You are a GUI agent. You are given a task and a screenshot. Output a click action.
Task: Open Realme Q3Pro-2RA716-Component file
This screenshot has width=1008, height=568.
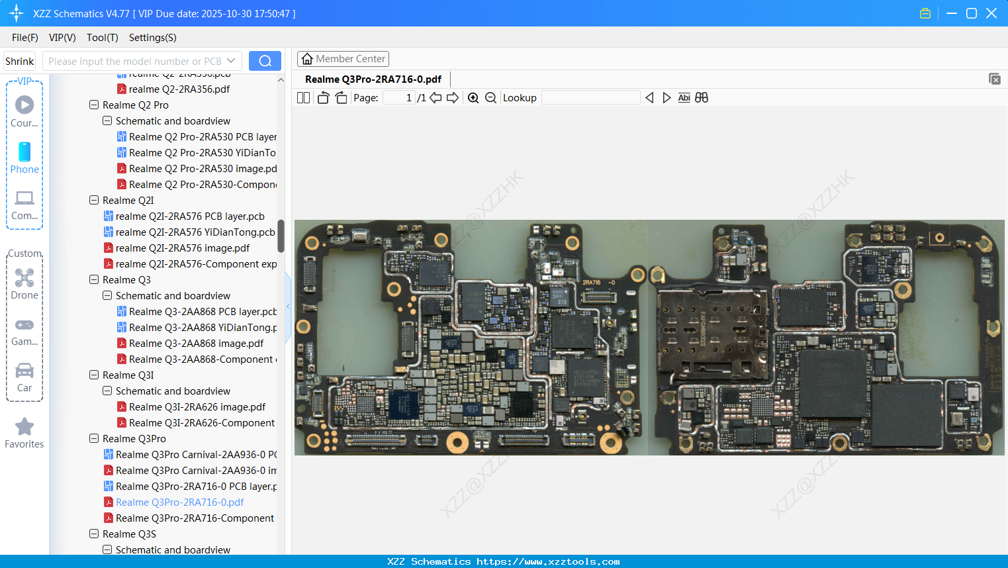189,518
